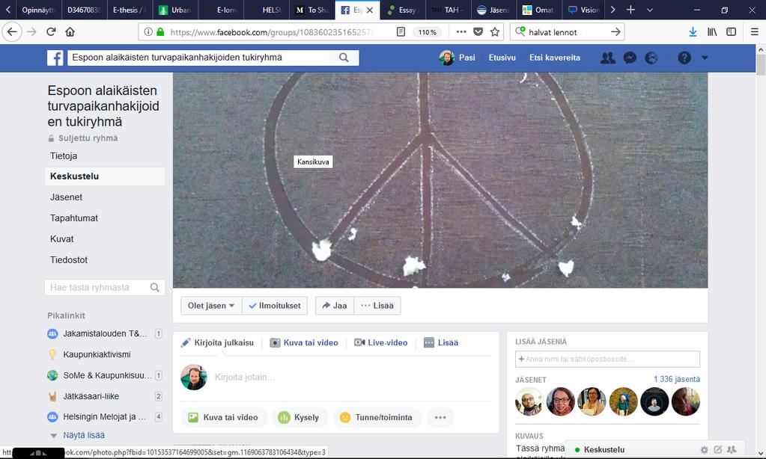Go back with browser back arrow
Screen dimensions: 766x459
(12, 31)
